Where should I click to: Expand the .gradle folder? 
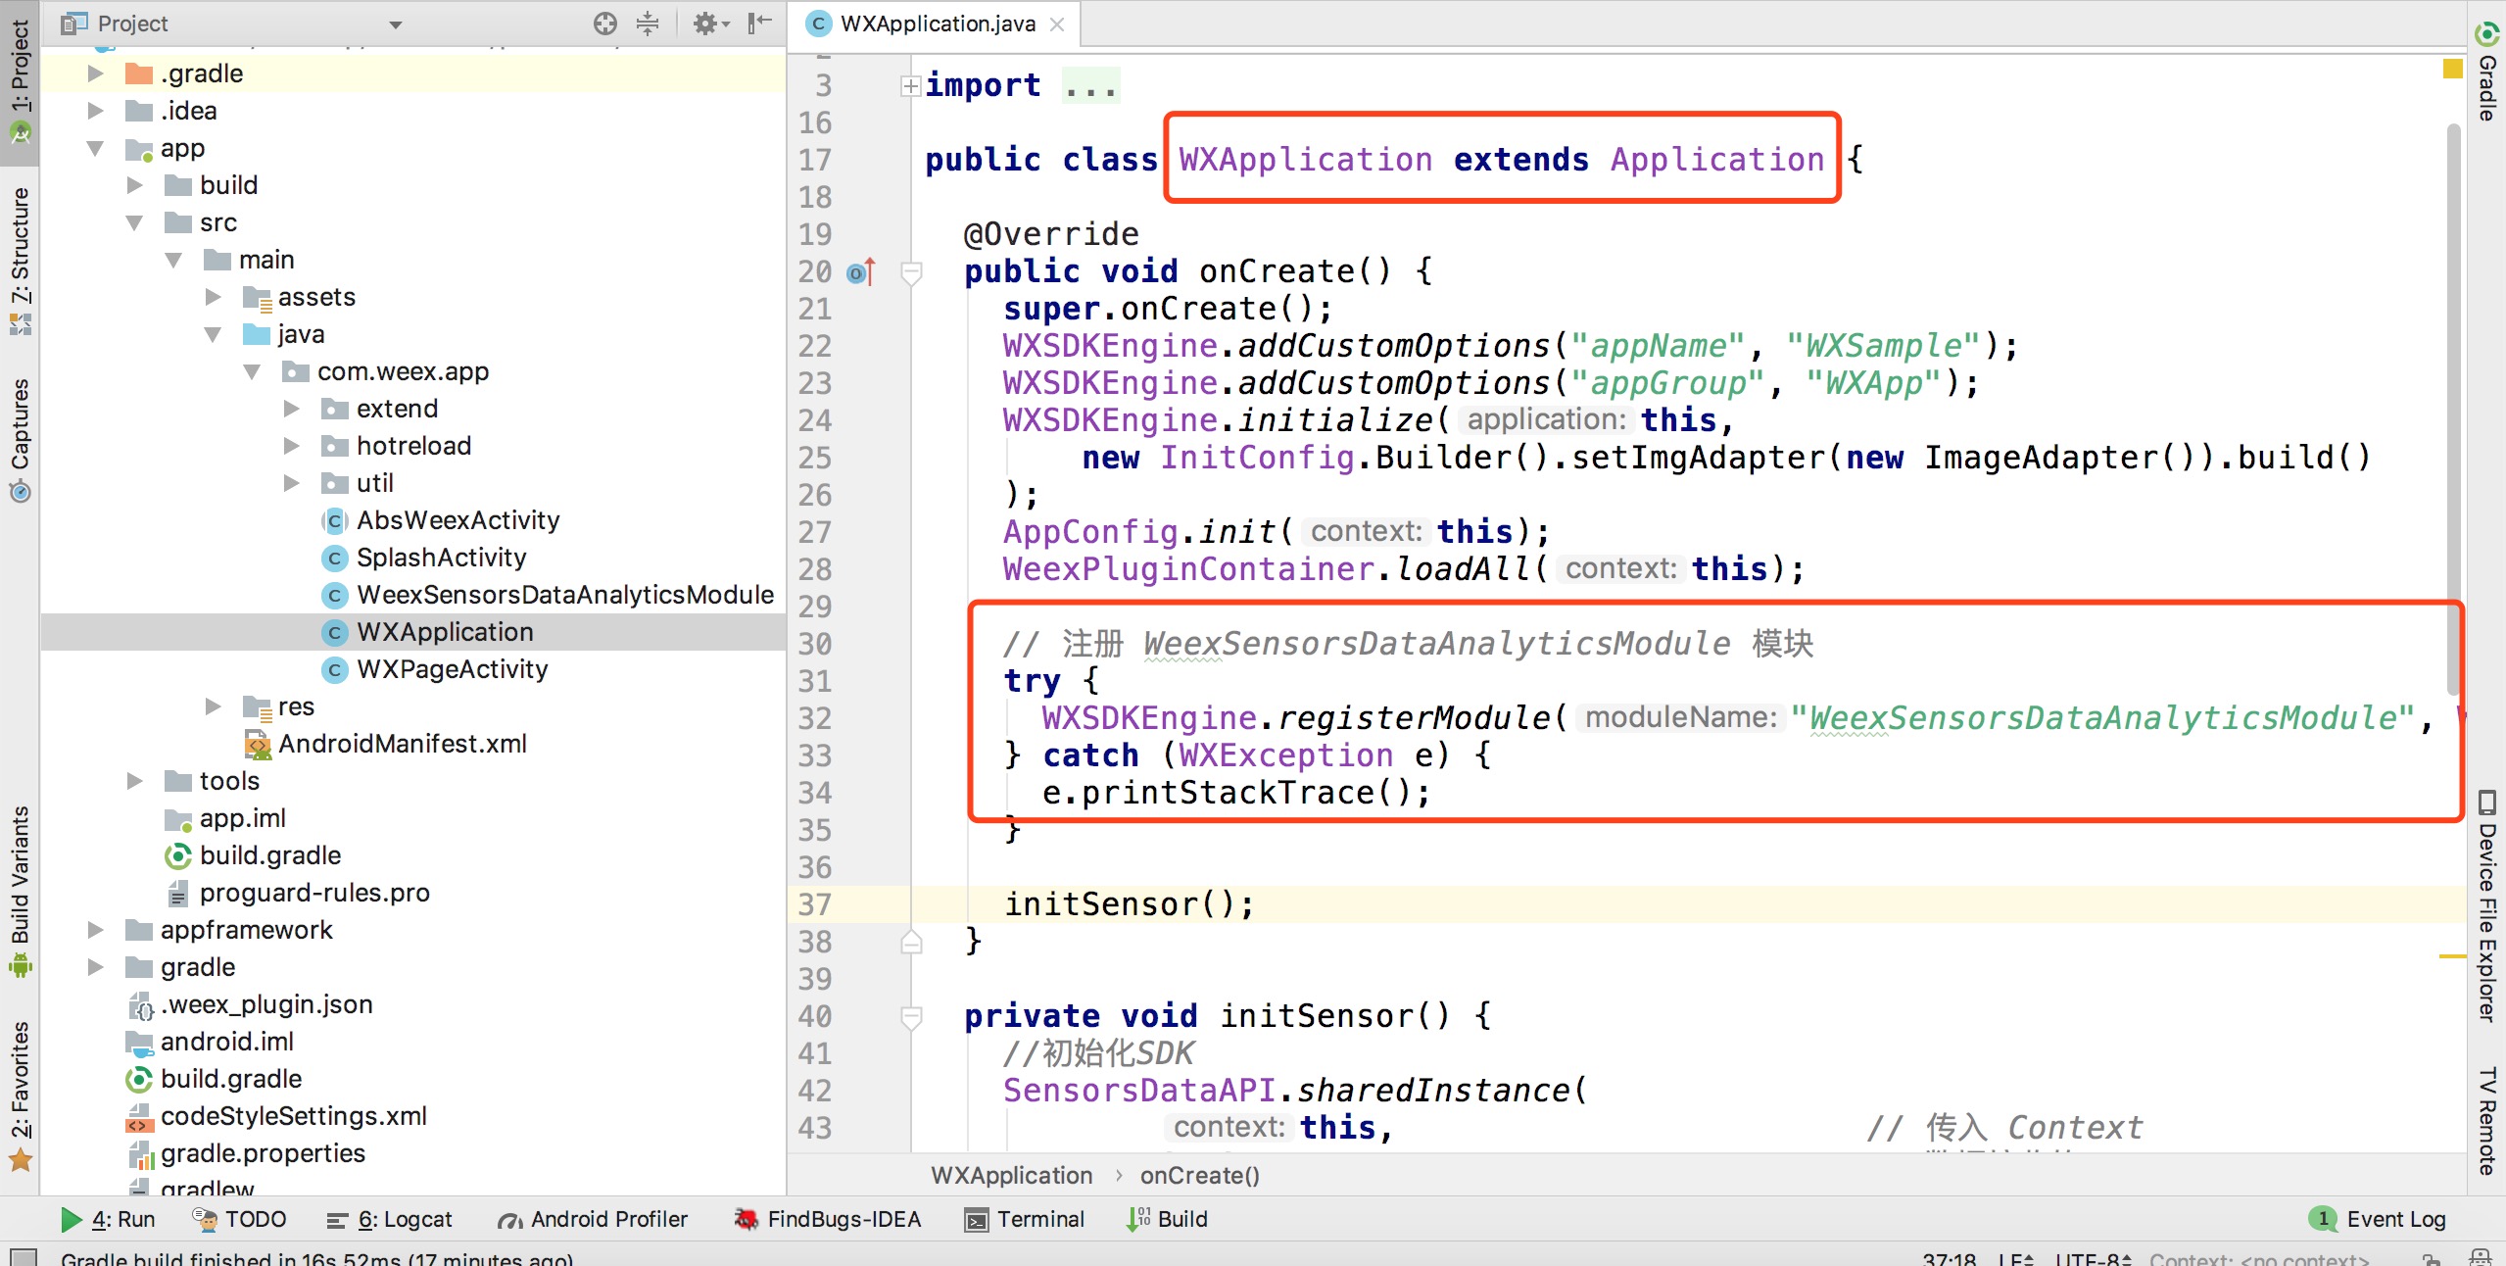pos(95,73)
